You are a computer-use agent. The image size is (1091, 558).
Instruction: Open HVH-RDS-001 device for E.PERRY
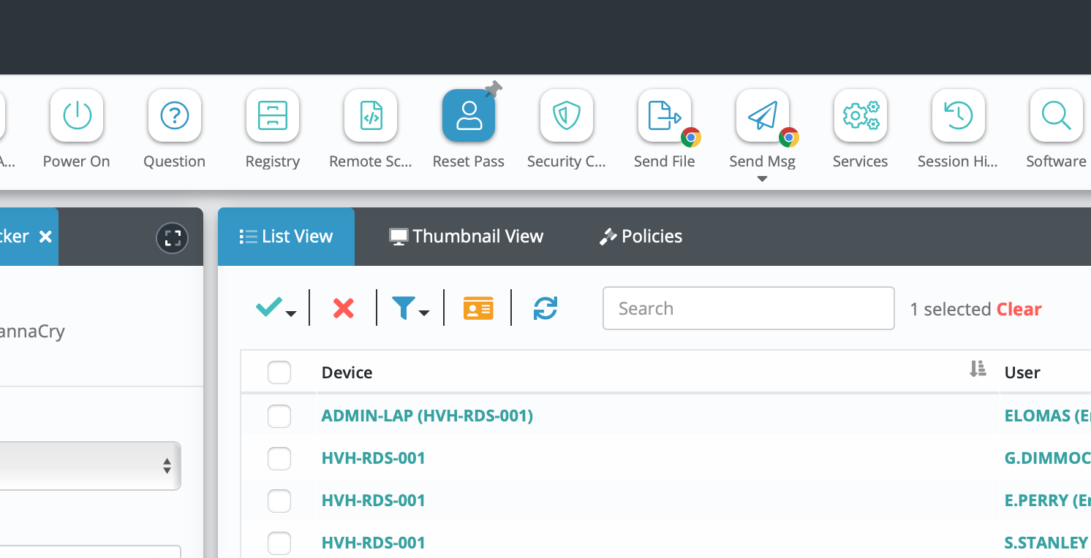pos(374,500)
